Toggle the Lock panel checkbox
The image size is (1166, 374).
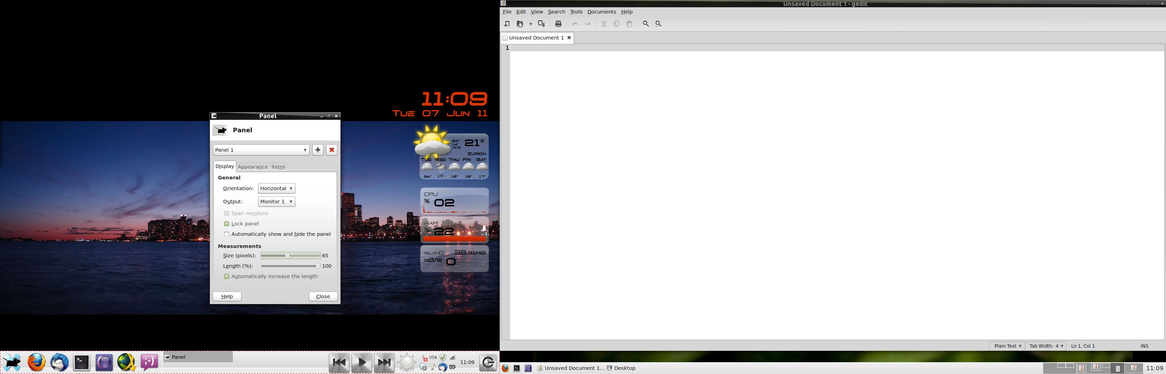pyautogui.click(x=227, y=224)
